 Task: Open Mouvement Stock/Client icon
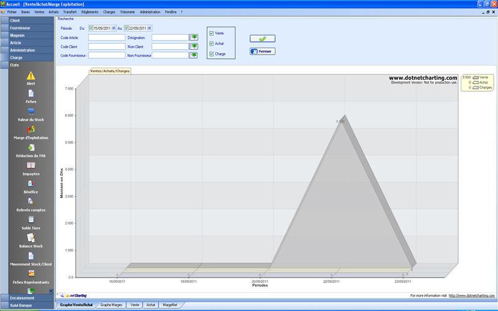(31, 256)
